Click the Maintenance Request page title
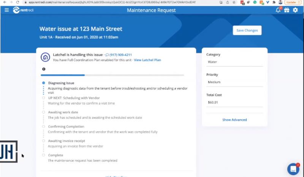Image resolution: width=304 pixels, height=177 pixels. click(151, 10)
